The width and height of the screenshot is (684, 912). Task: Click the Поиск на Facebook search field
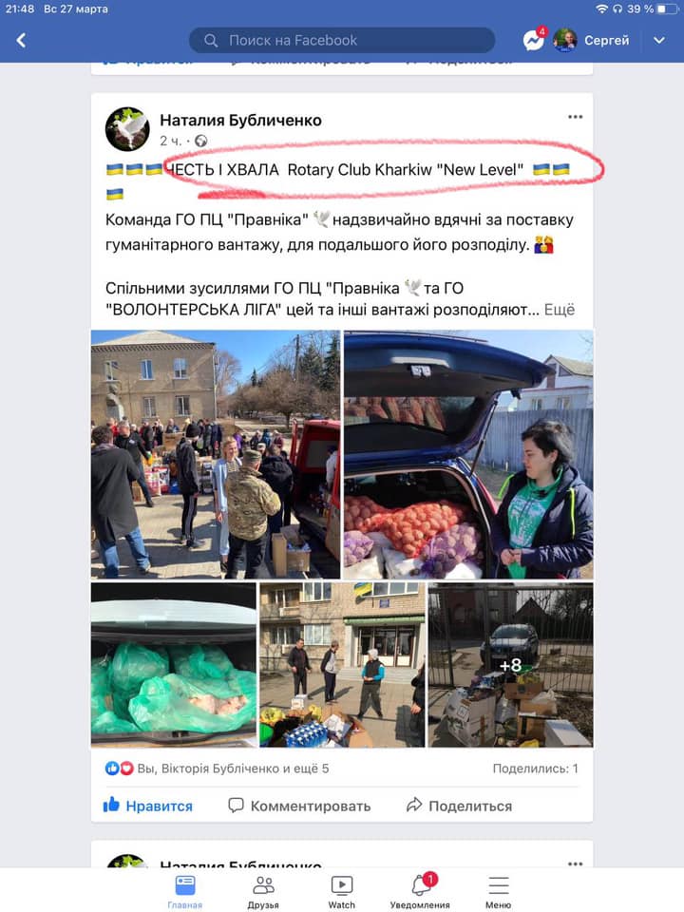point(342,40)
